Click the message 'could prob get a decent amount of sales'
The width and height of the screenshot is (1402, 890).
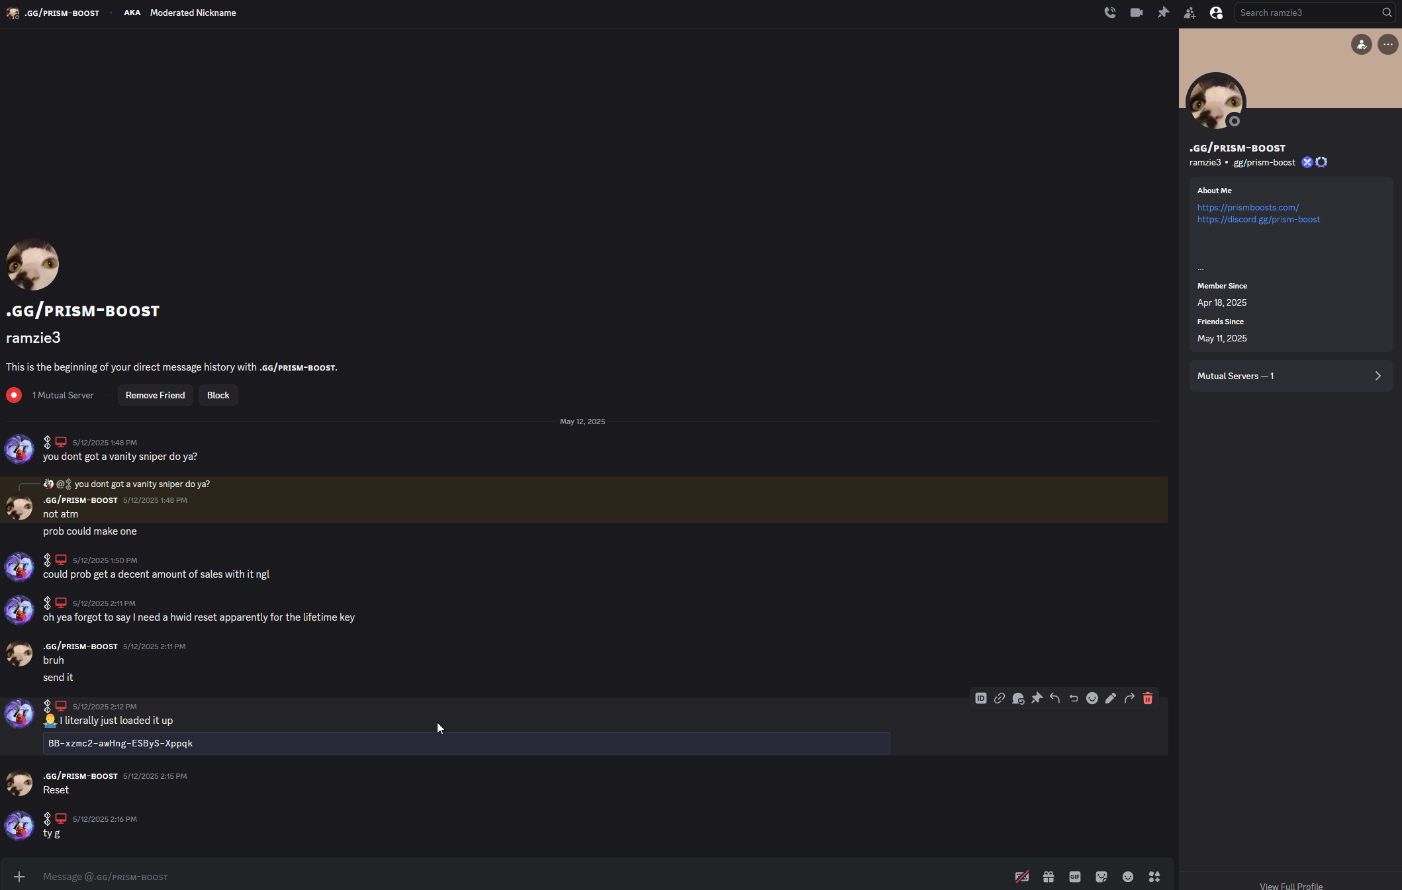[156, 574]
